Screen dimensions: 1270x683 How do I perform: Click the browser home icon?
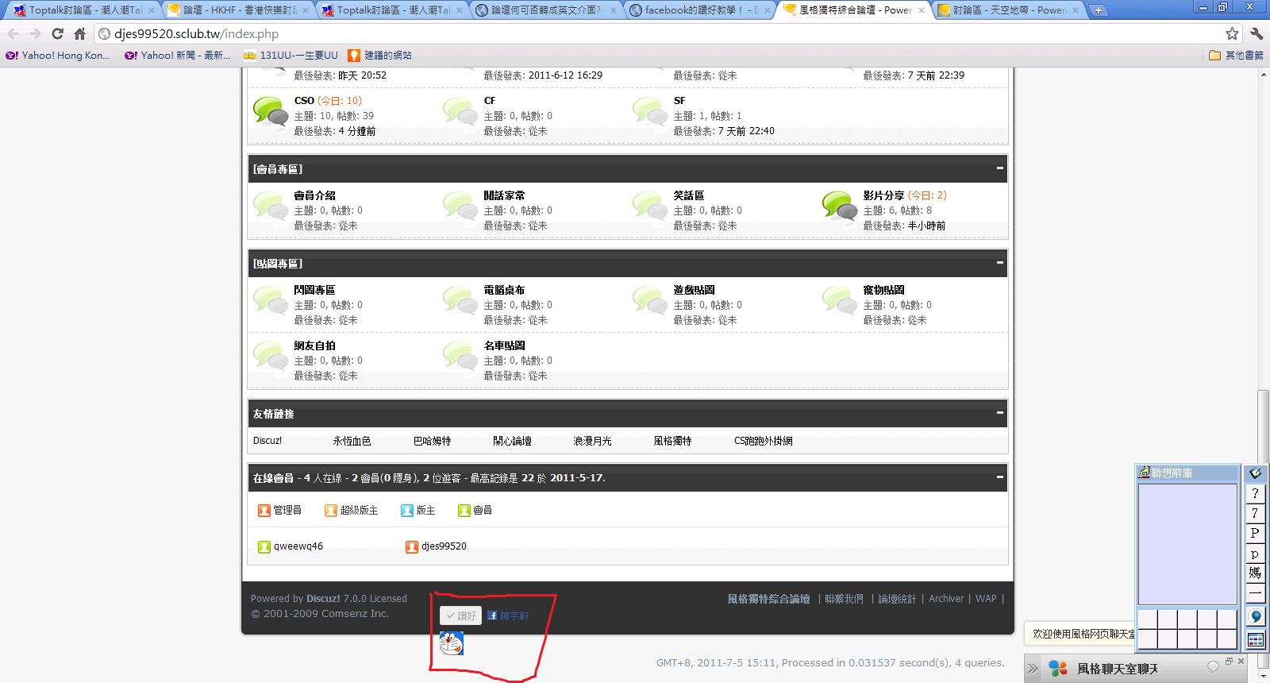[79, 33]
